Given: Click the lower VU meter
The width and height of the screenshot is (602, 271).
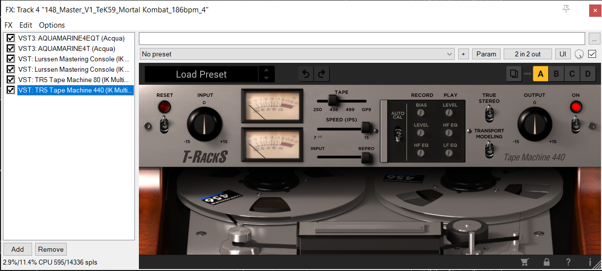Looking at the screenshot, I should click(x=272, y=144).
